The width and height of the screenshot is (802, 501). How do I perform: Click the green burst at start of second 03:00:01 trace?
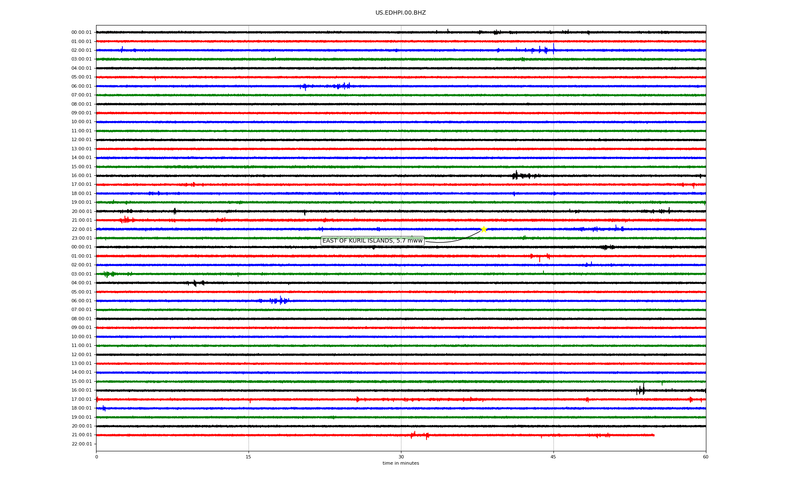(x=108, y=274)
